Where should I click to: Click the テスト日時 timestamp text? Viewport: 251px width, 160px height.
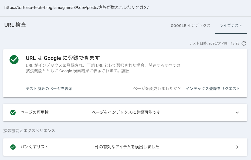click(x=214, y=43)
